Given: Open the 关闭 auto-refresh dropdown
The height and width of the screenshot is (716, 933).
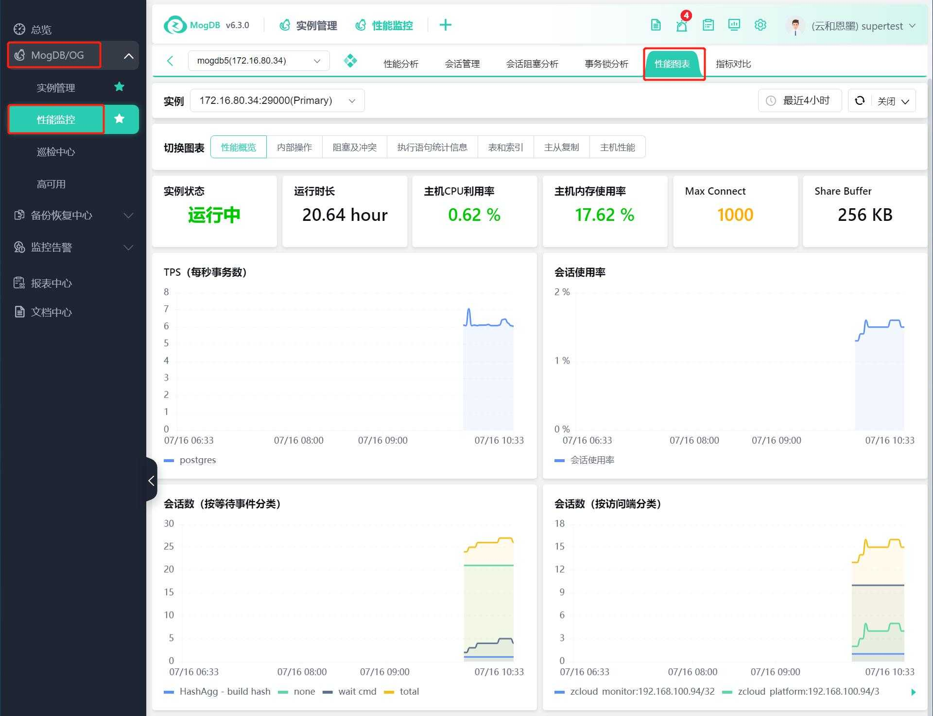Looking at the screenshot, I should coord(893,101).
